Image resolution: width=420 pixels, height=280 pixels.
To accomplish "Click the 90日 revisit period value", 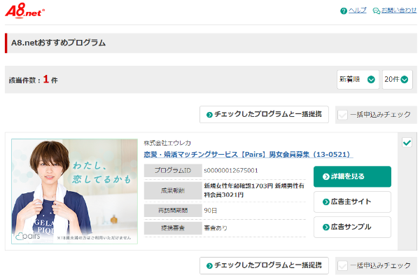I will (210, 211).
